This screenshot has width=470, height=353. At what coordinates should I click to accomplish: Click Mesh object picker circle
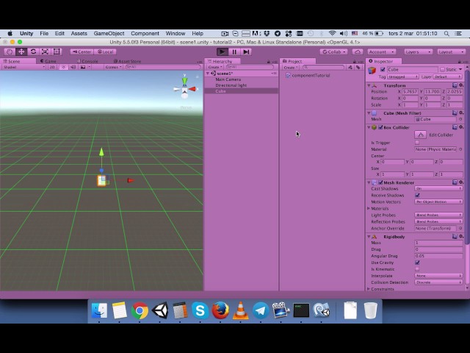point(460,119)
